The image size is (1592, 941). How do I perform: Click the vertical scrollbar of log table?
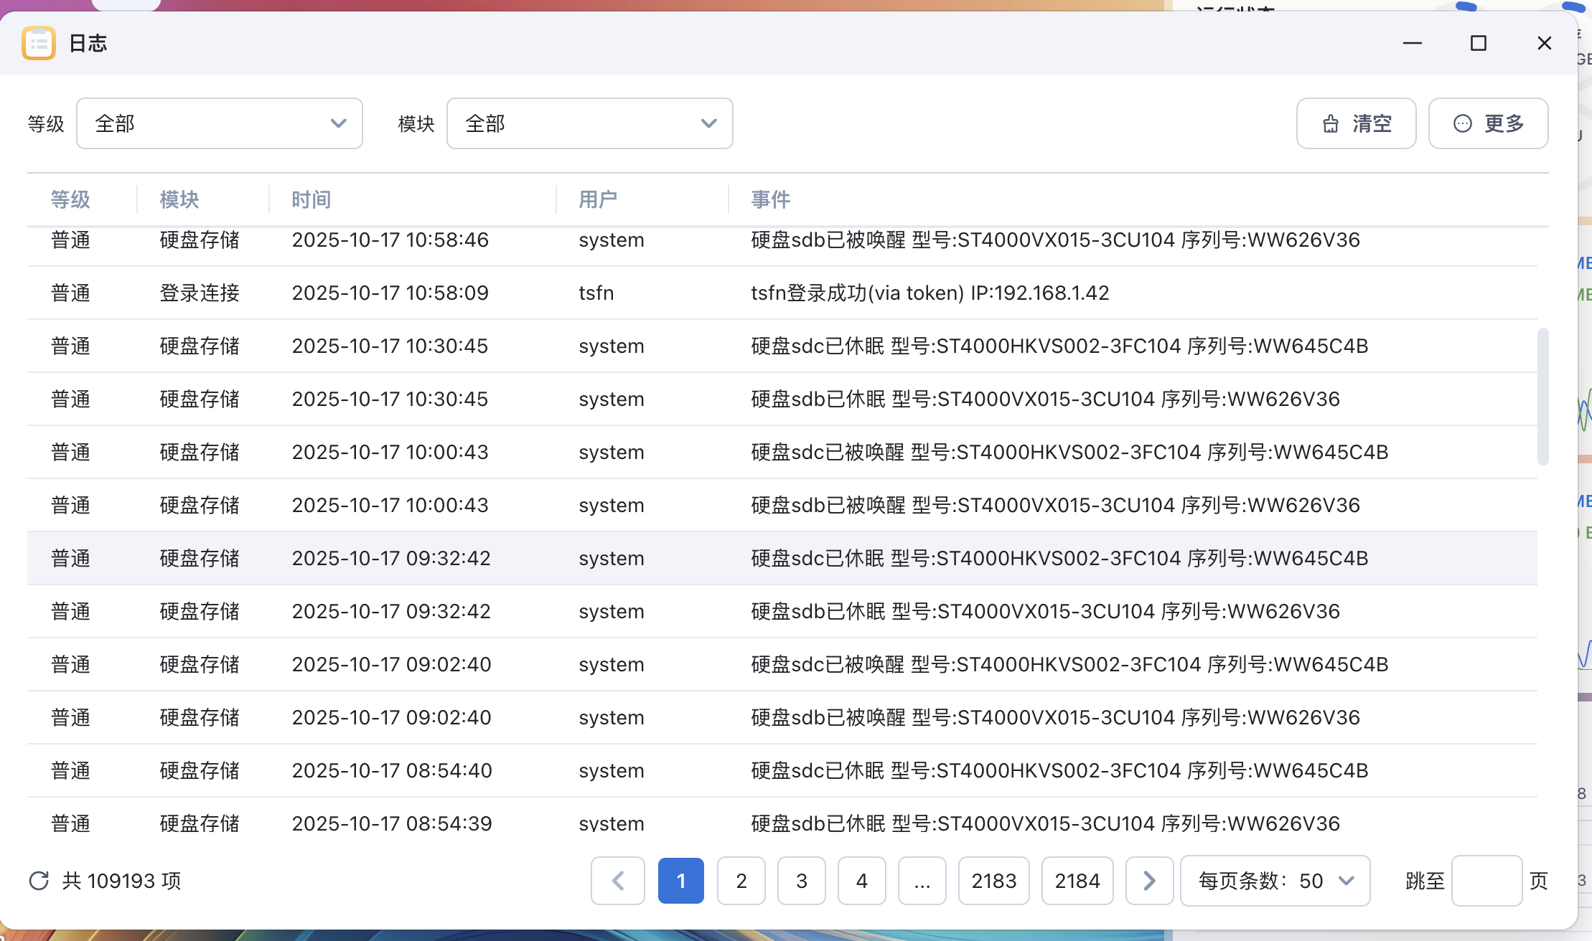(1542, 397)
